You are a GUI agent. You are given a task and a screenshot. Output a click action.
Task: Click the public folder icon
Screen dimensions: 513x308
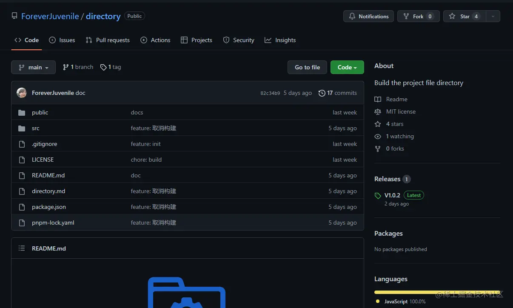point(22,112)
